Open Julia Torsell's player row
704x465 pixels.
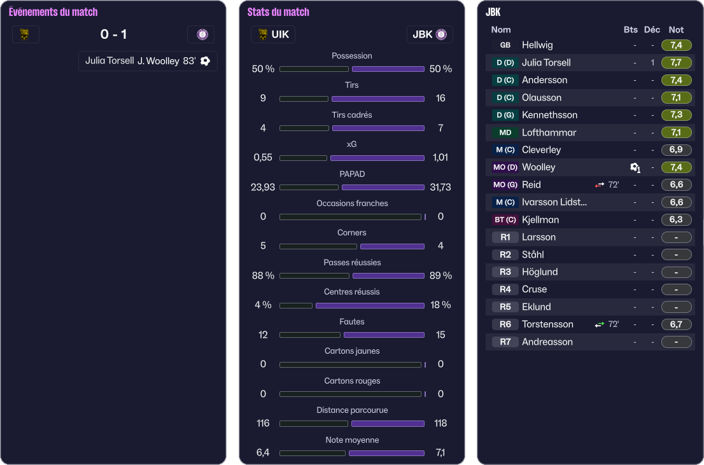pos(546,62)
